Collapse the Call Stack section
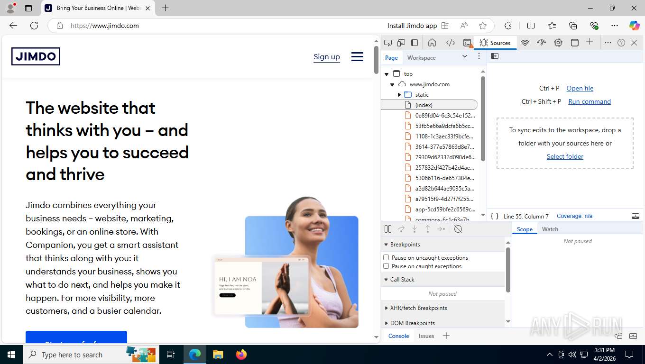 coord(442,280)
